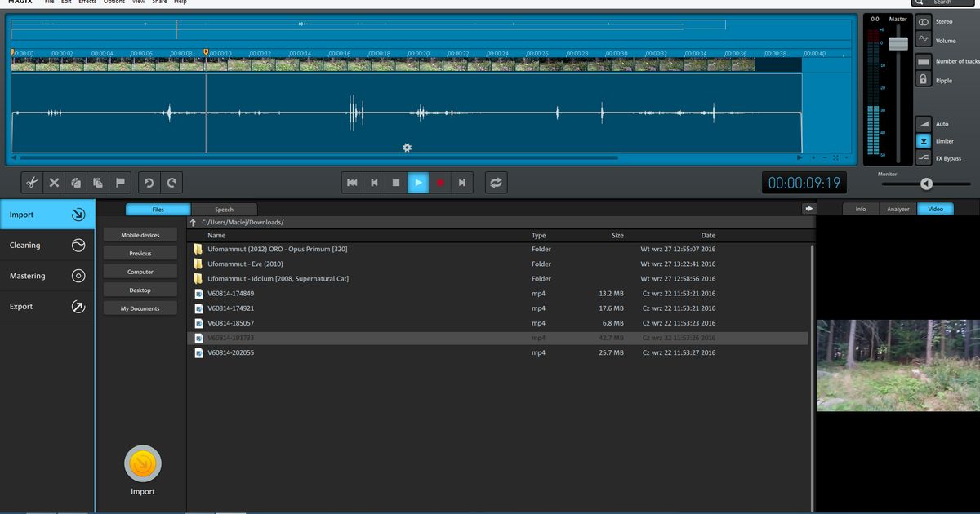Switch to the Analyzer tab
The image size is (980, 514).
tap(898, 208)
